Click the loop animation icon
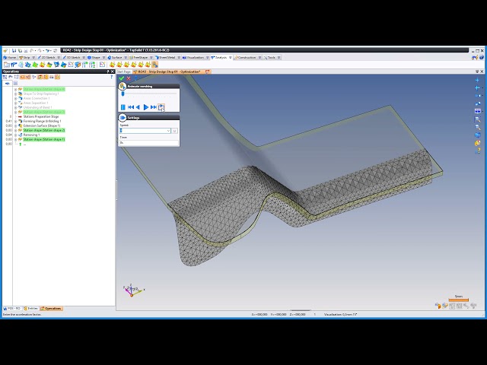Viewport: 487px width, 365px height. [161, 107]
